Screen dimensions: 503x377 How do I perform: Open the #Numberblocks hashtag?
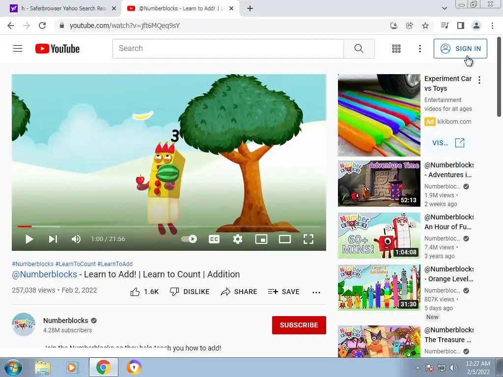[33, 264]
